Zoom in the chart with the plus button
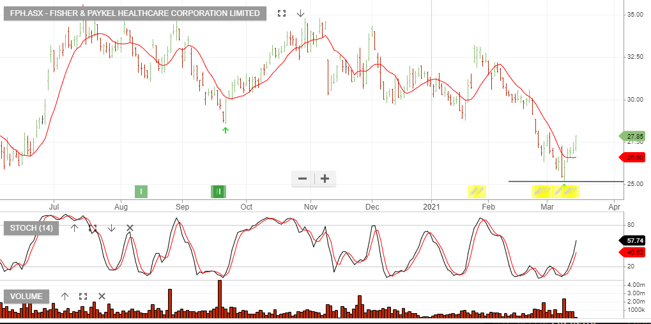This screenshot has height=324, width=651. [325, 179]
